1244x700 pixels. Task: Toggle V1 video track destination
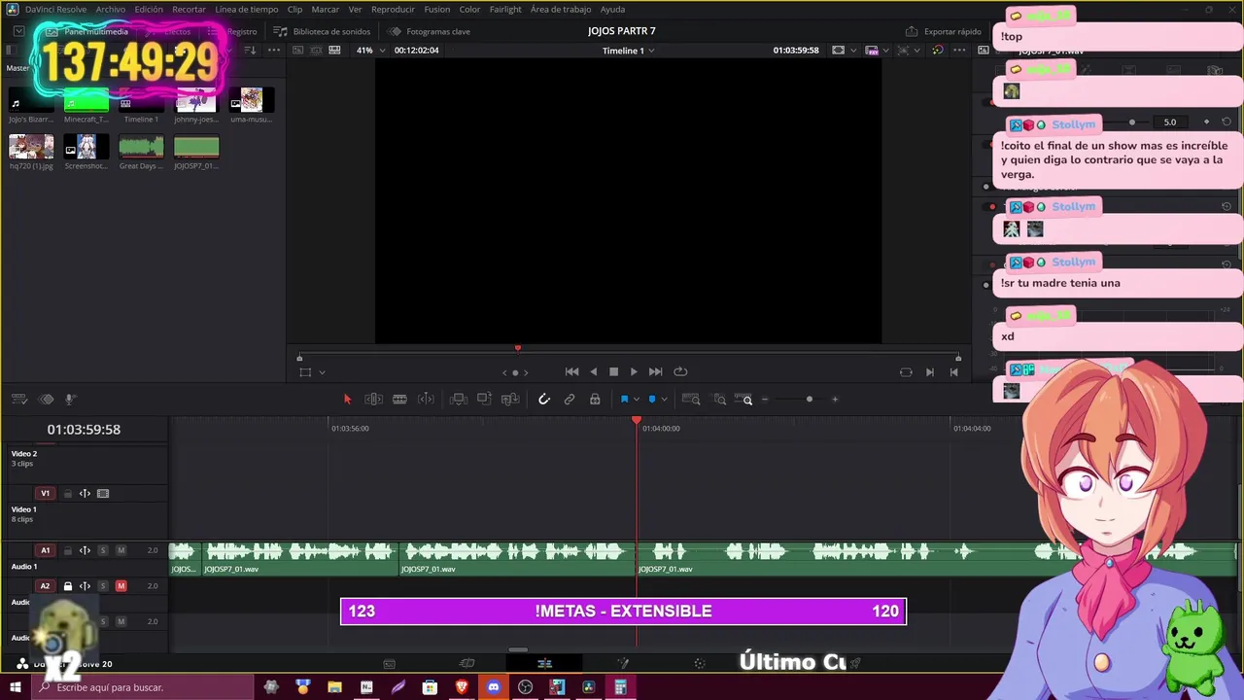coord(45,494)
